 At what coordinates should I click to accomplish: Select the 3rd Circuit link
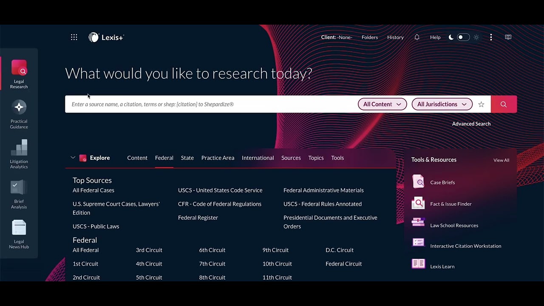point(149,250)
